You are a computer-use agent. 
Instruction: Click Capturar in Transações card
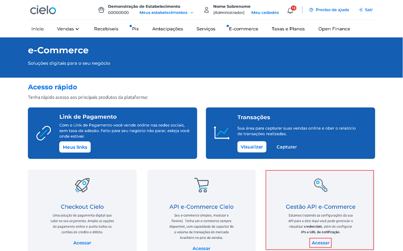pos(287,147)
